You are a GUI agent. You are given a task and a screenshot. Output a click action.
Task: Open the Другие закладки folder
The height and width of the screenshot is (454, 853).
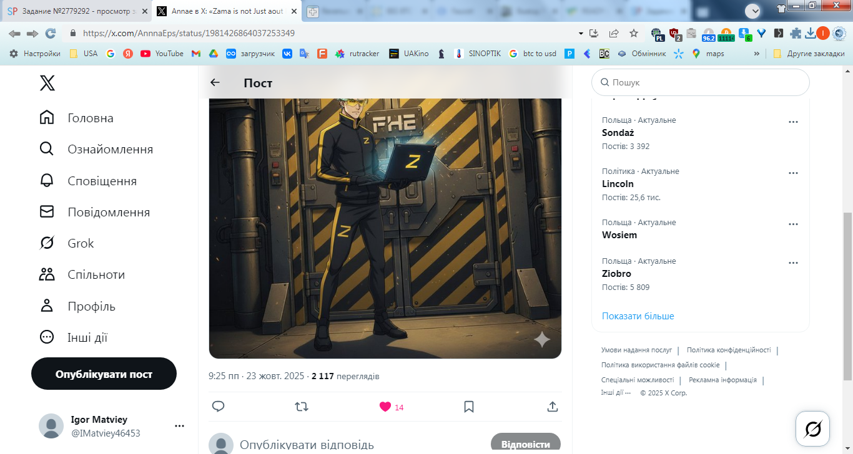point(809,54)
